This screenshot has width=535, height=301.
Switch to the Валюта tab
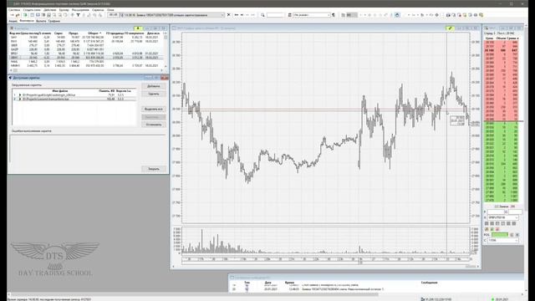point(41,21)
